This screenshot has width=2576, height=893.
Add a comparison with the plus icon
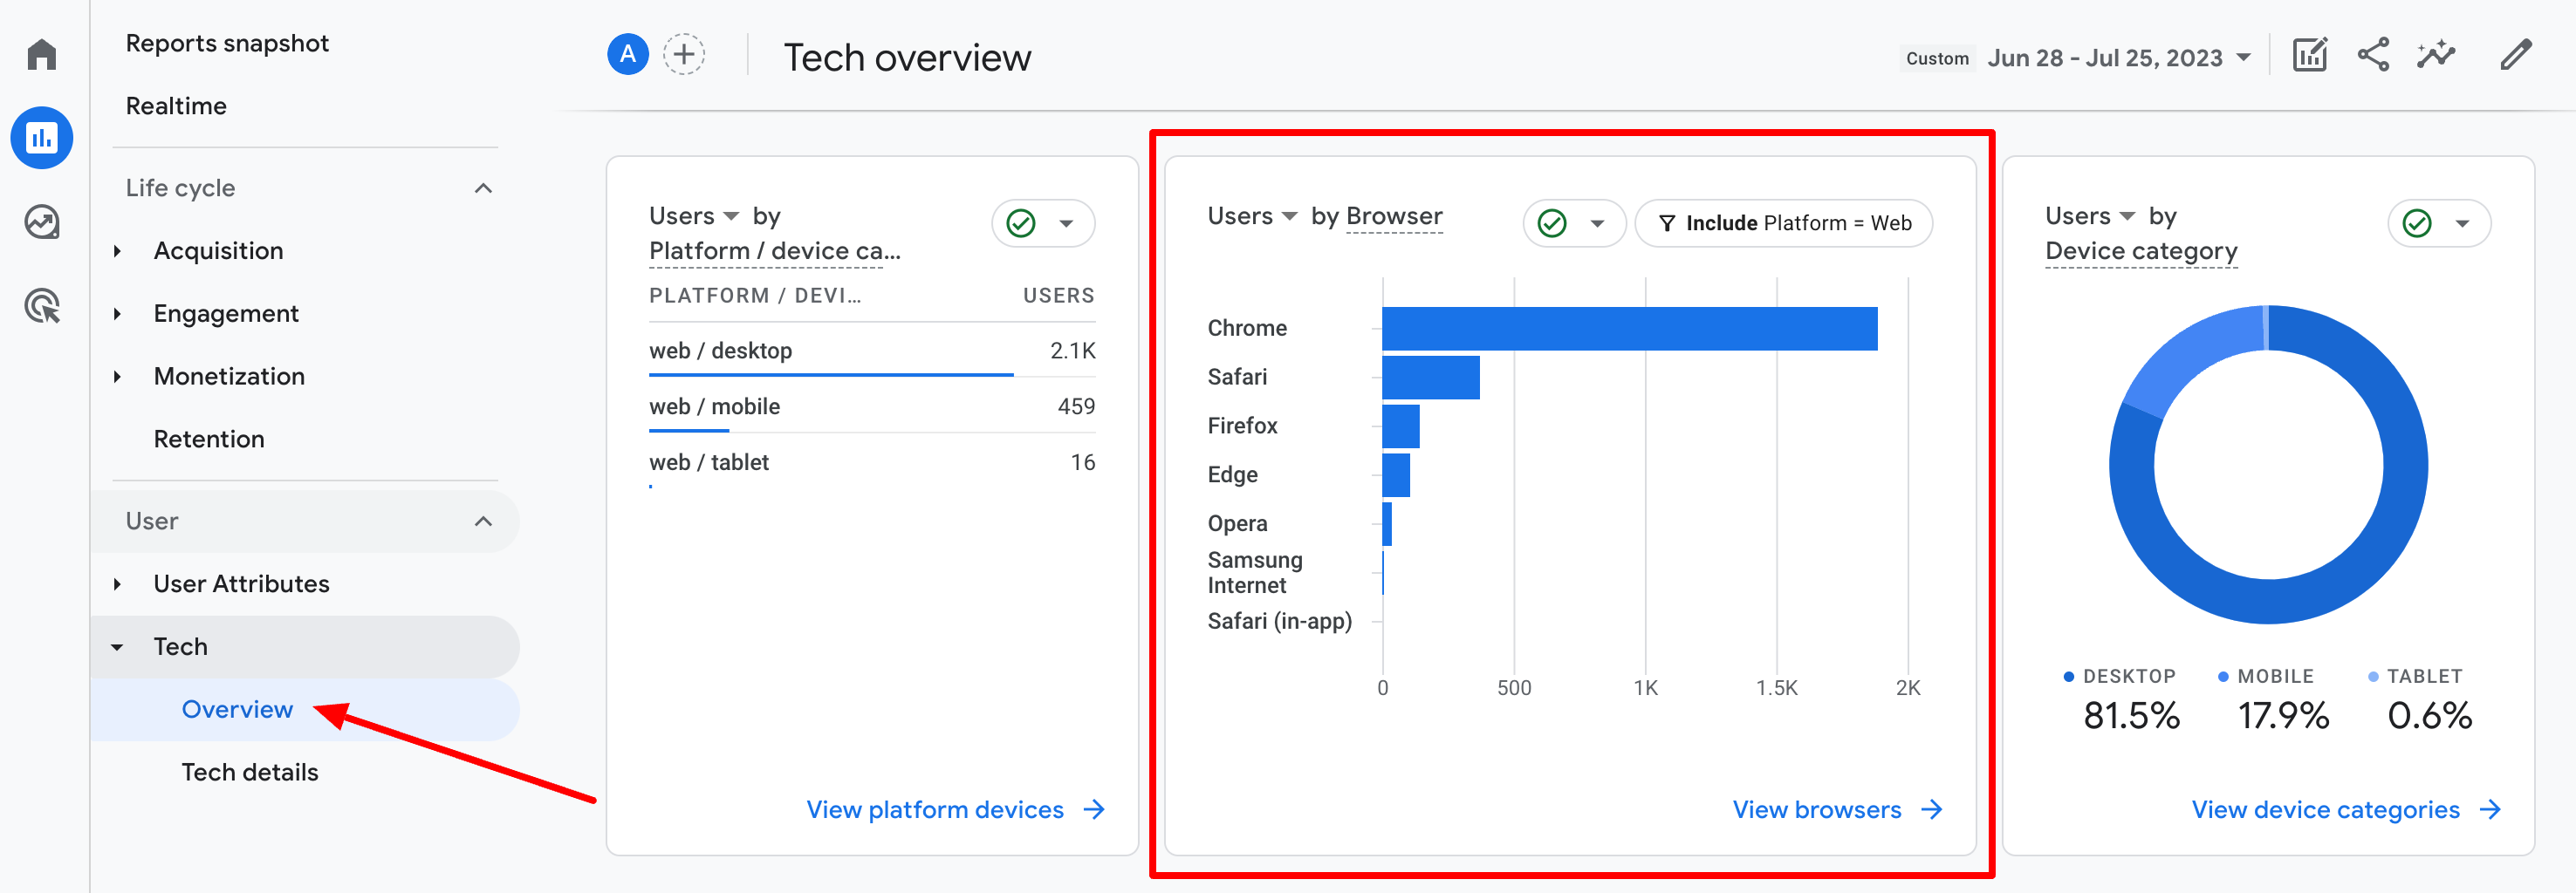682,55
